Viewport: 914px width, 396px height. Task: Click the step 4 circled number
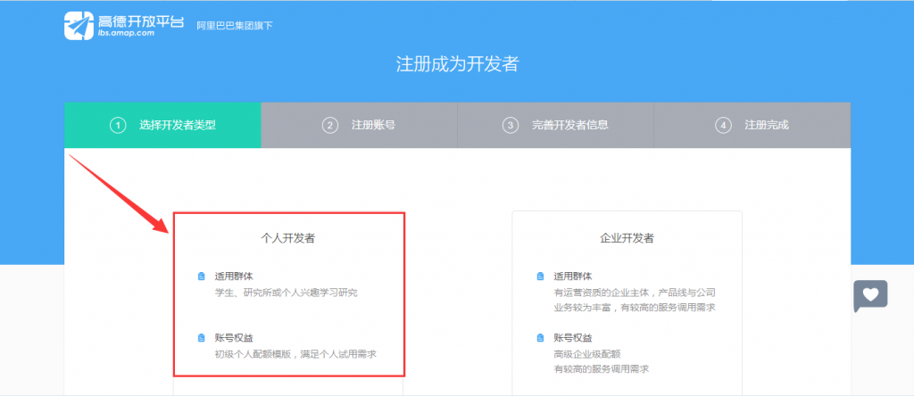pos(723,126)
